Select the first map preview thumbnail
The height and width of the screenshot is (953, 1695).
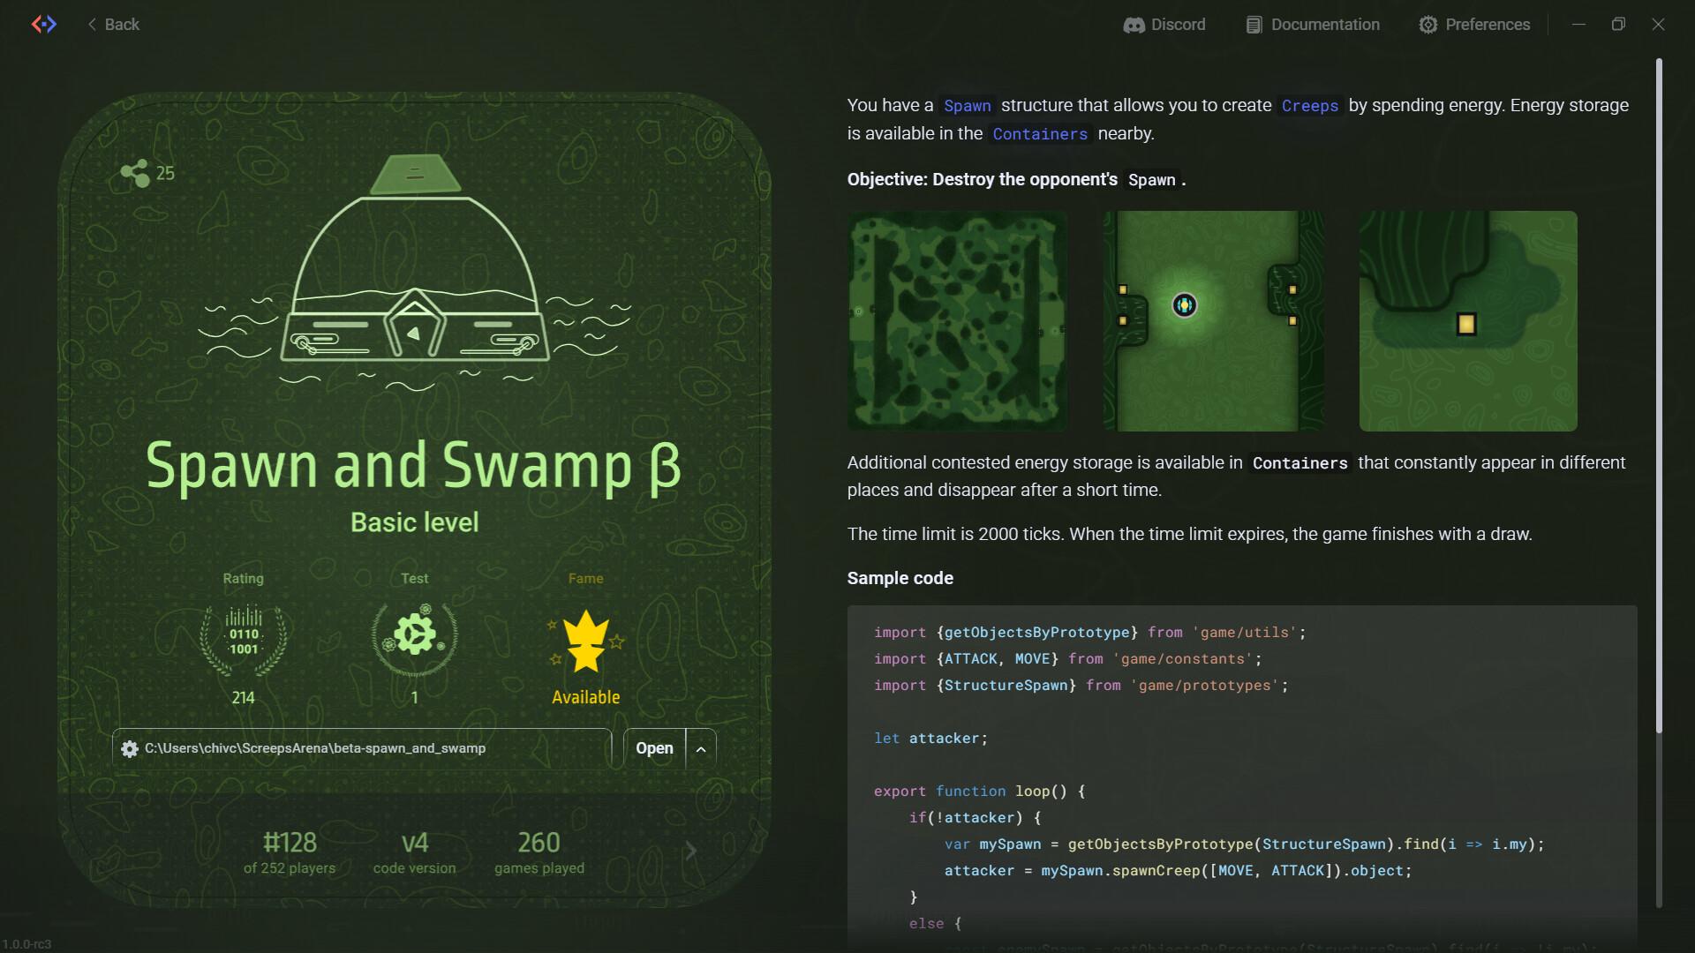(x=957, y=320)
